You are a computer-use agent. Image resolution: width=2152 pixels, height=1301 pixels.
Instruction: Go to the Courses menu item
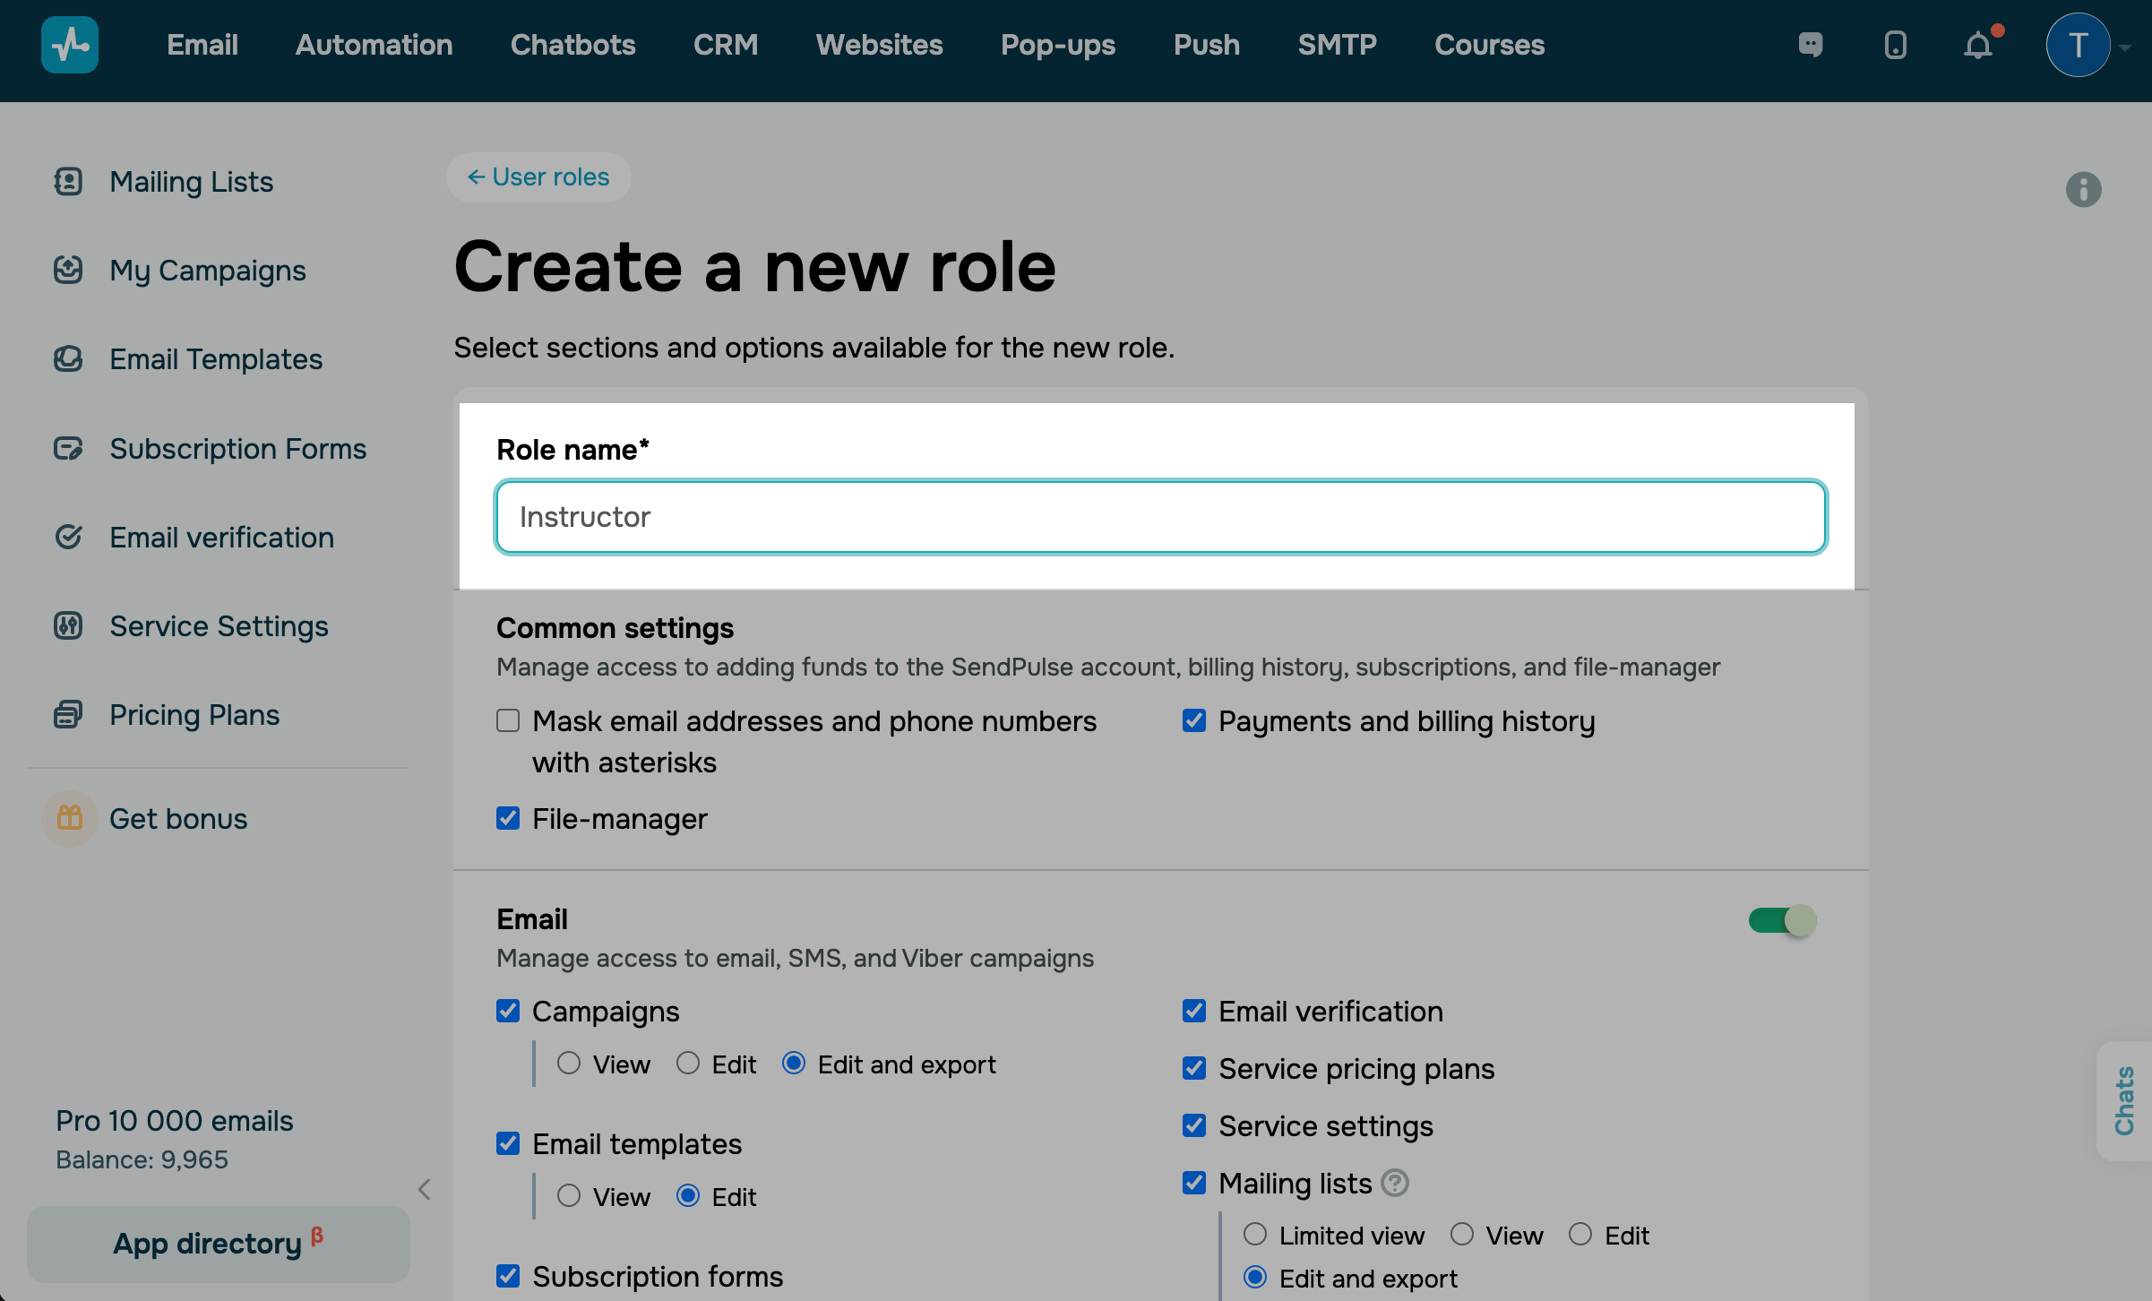[x=1489, y=45]
